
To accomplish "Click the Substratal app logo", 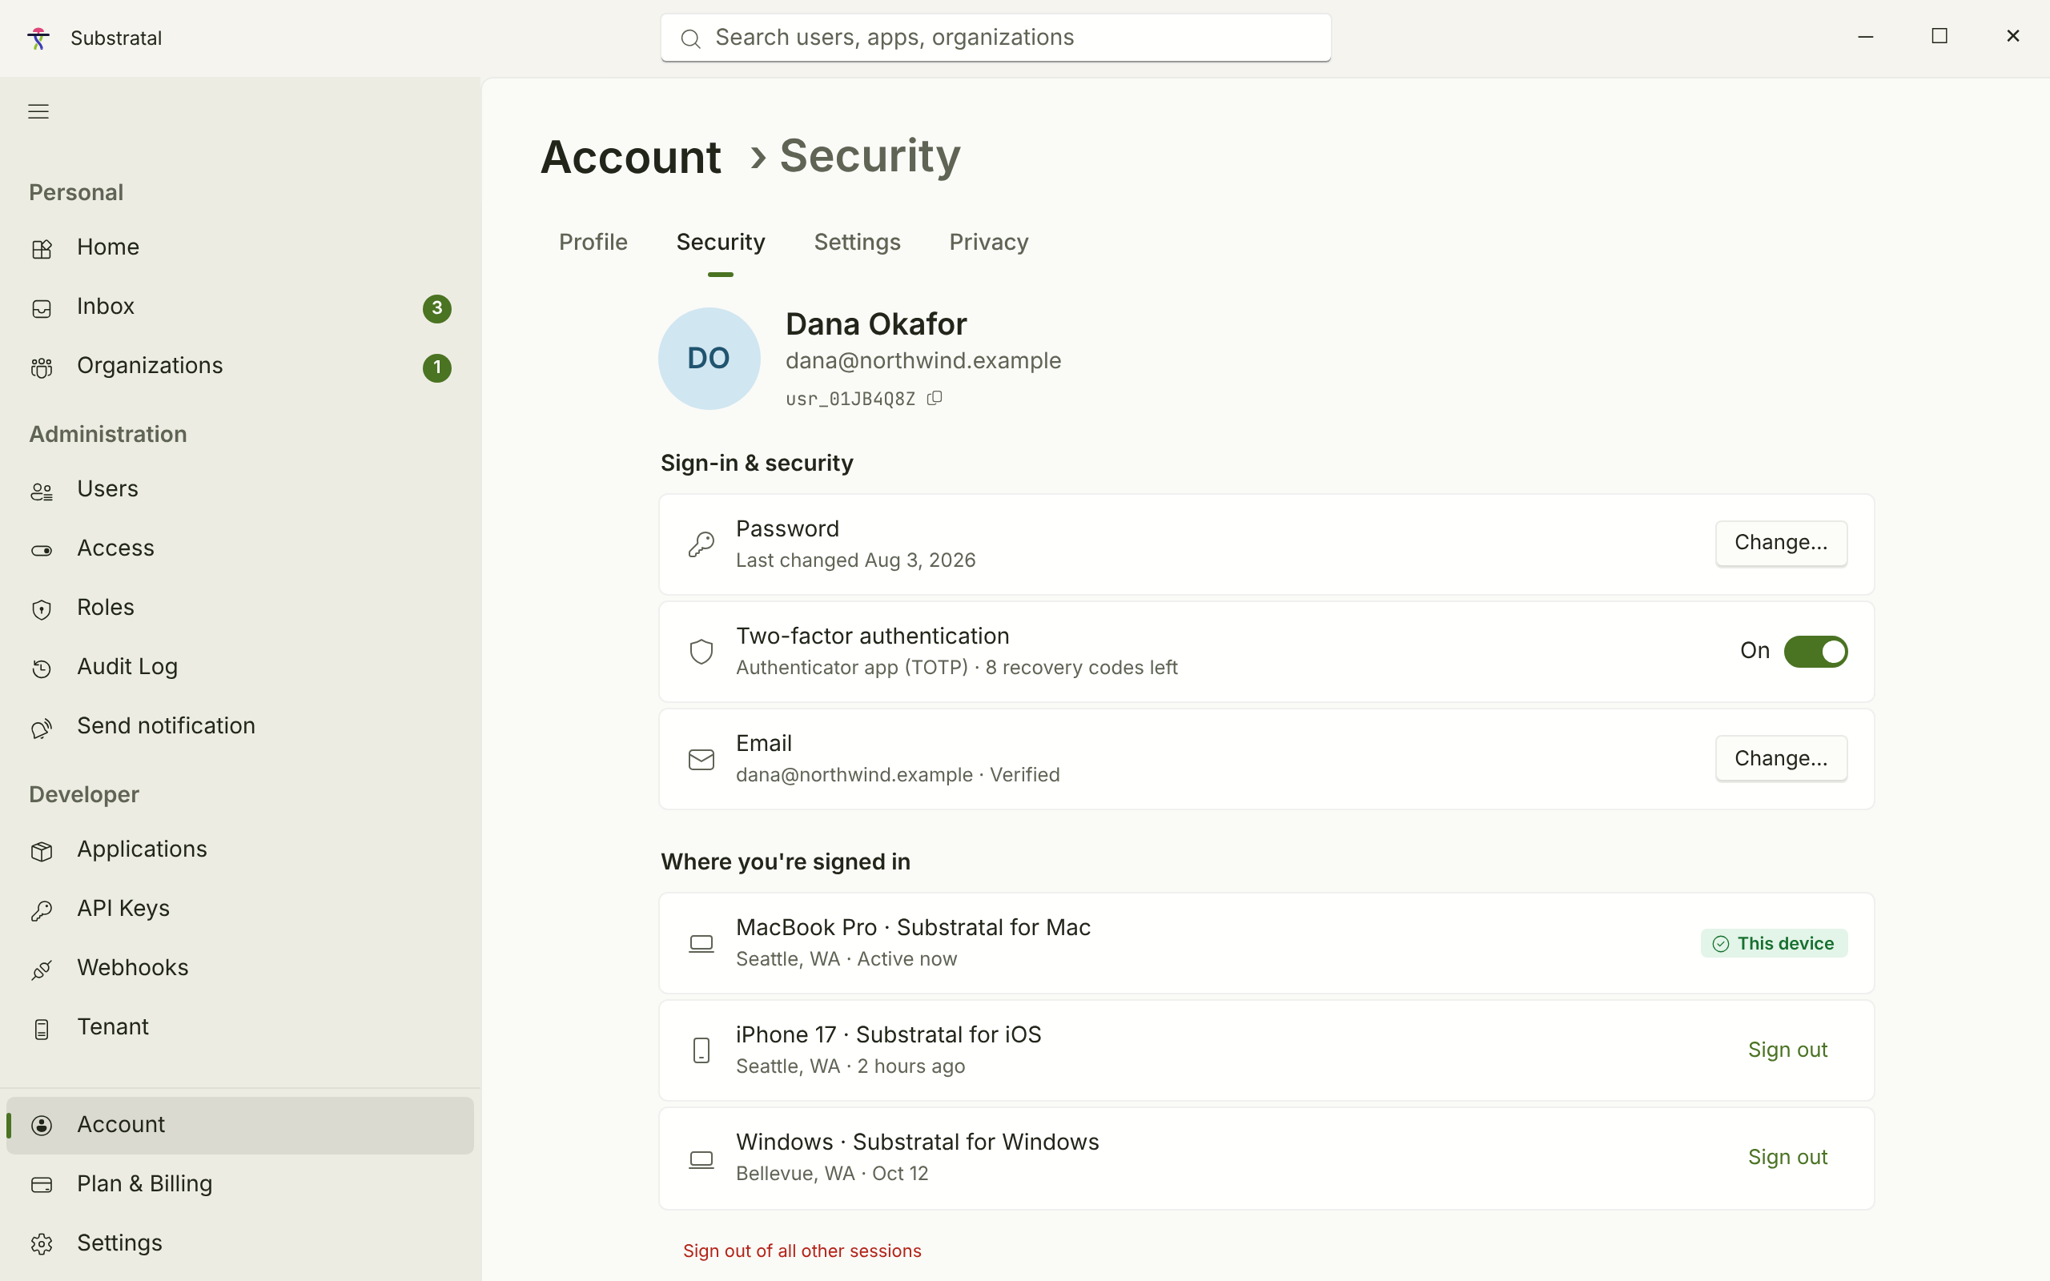I will click(x=38, y=38).
